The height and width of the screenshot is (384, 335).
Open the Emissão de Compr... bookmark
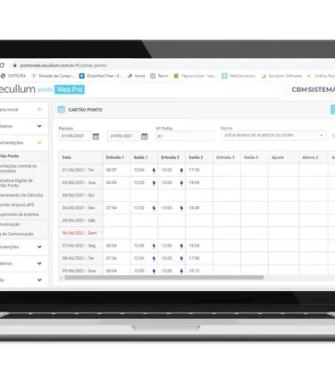click(x=53, y=76)
